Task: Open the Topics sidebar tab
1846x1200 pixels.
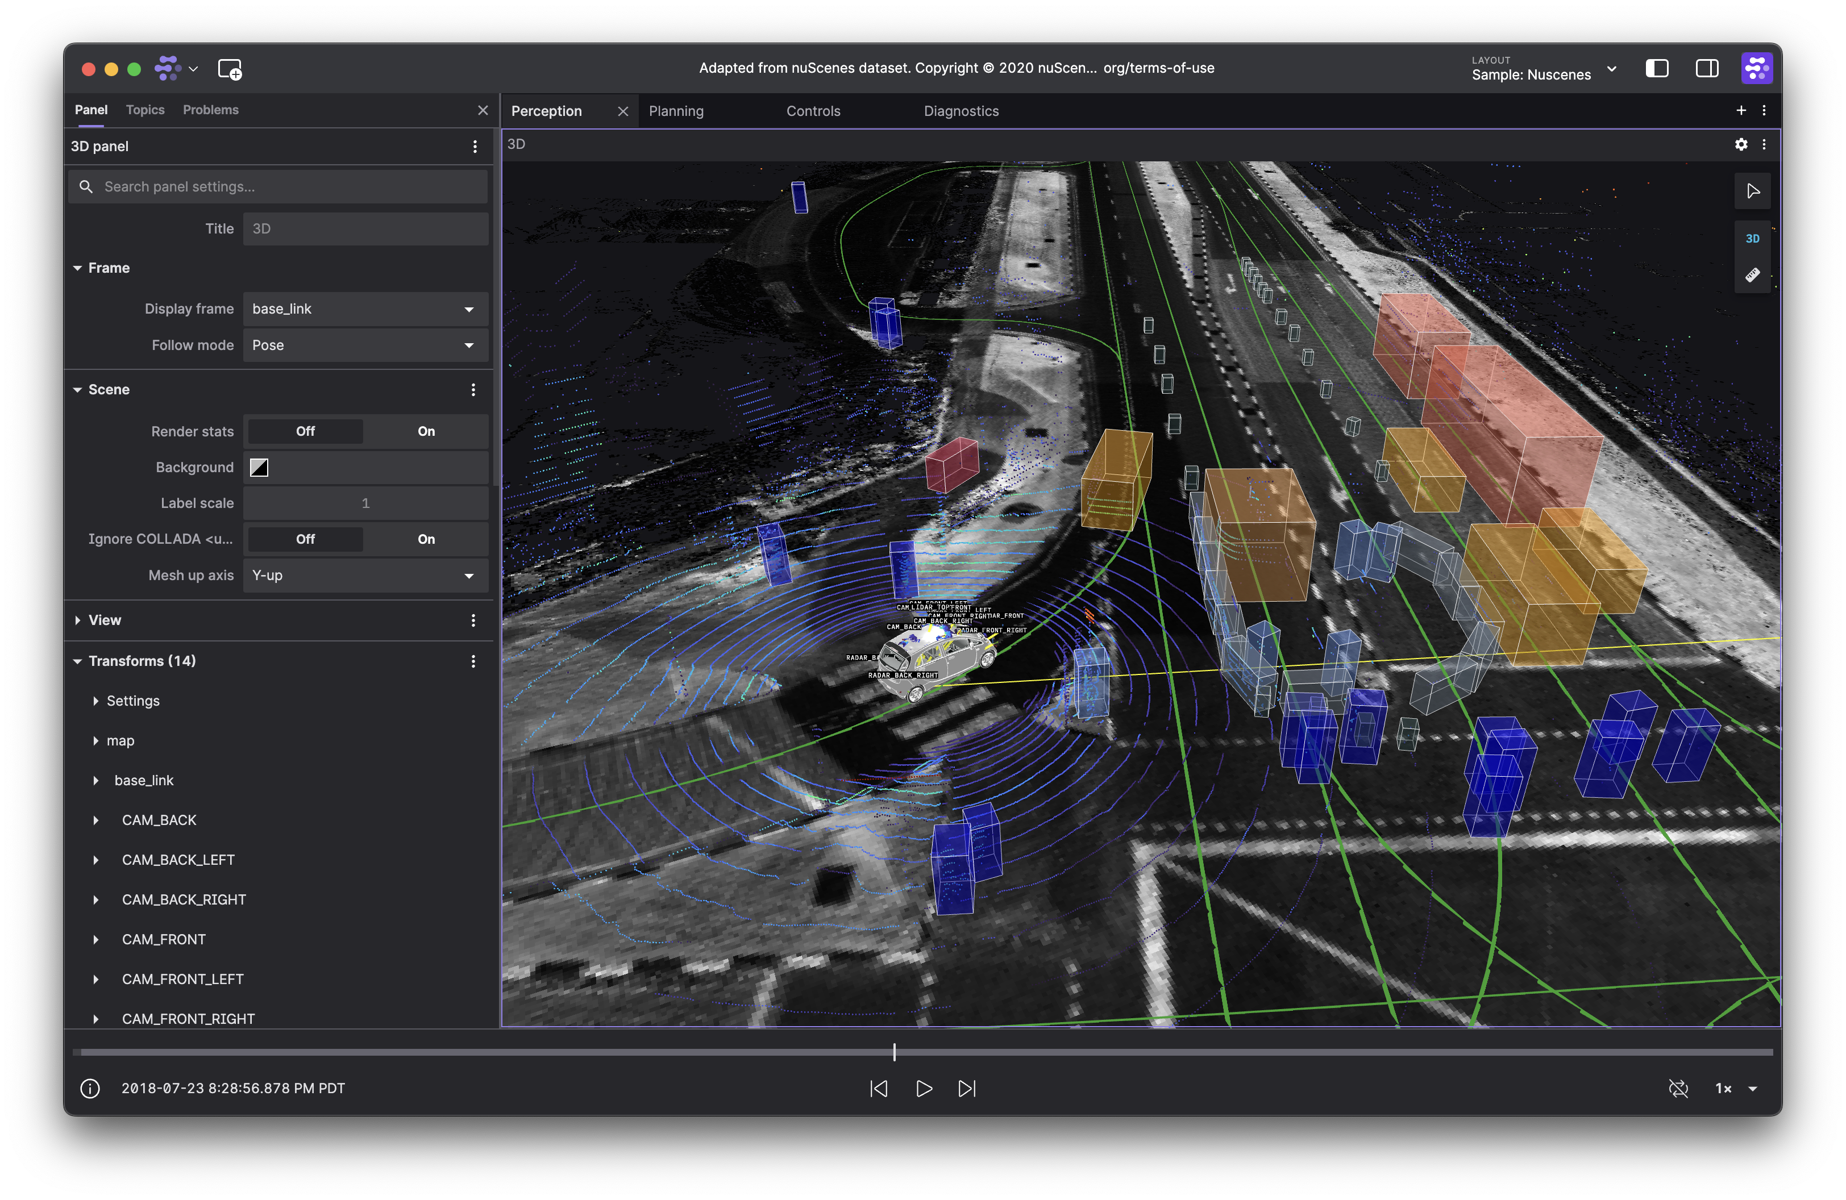Action: pos(145,110)
